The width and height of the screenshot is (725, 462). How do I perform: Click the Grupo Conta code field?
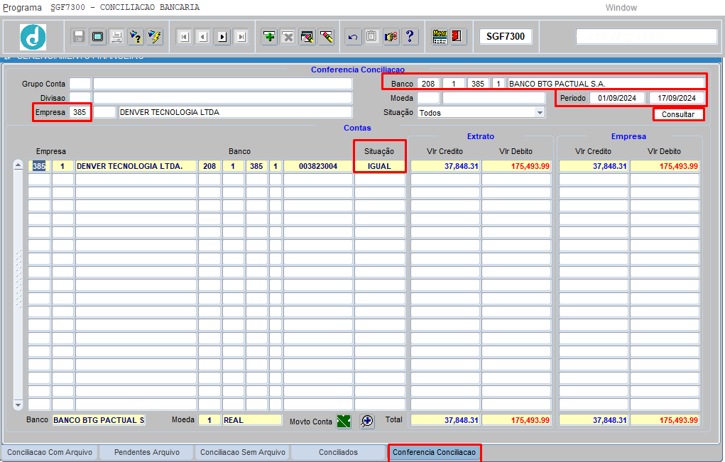[x=80, y=84]
